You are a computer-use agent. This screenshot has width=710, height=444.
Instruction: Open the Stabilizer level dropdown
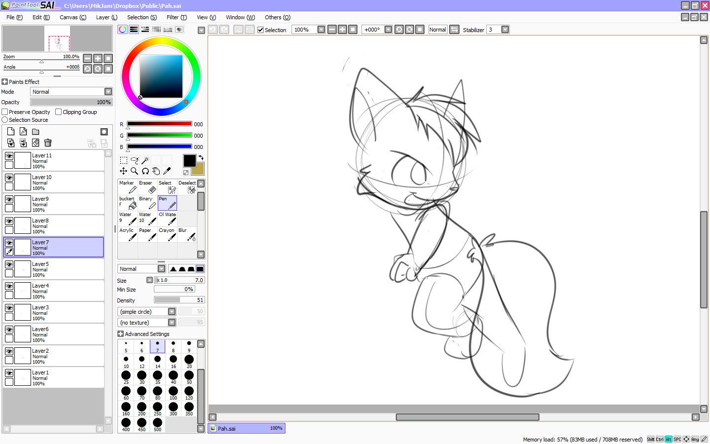(505, 30)
